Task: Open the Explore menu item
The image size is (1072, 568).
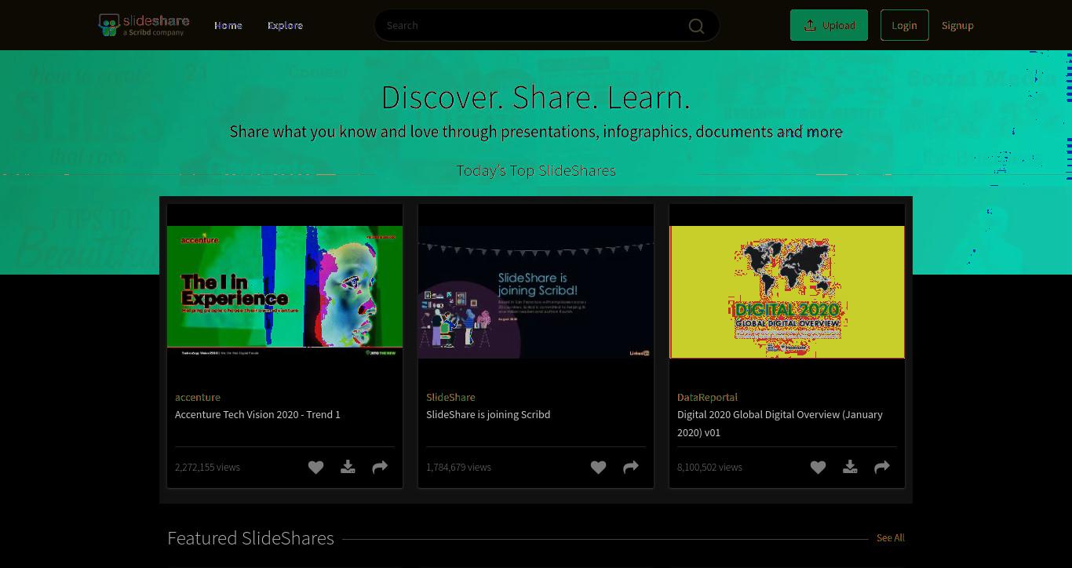Action: [285, 25]
